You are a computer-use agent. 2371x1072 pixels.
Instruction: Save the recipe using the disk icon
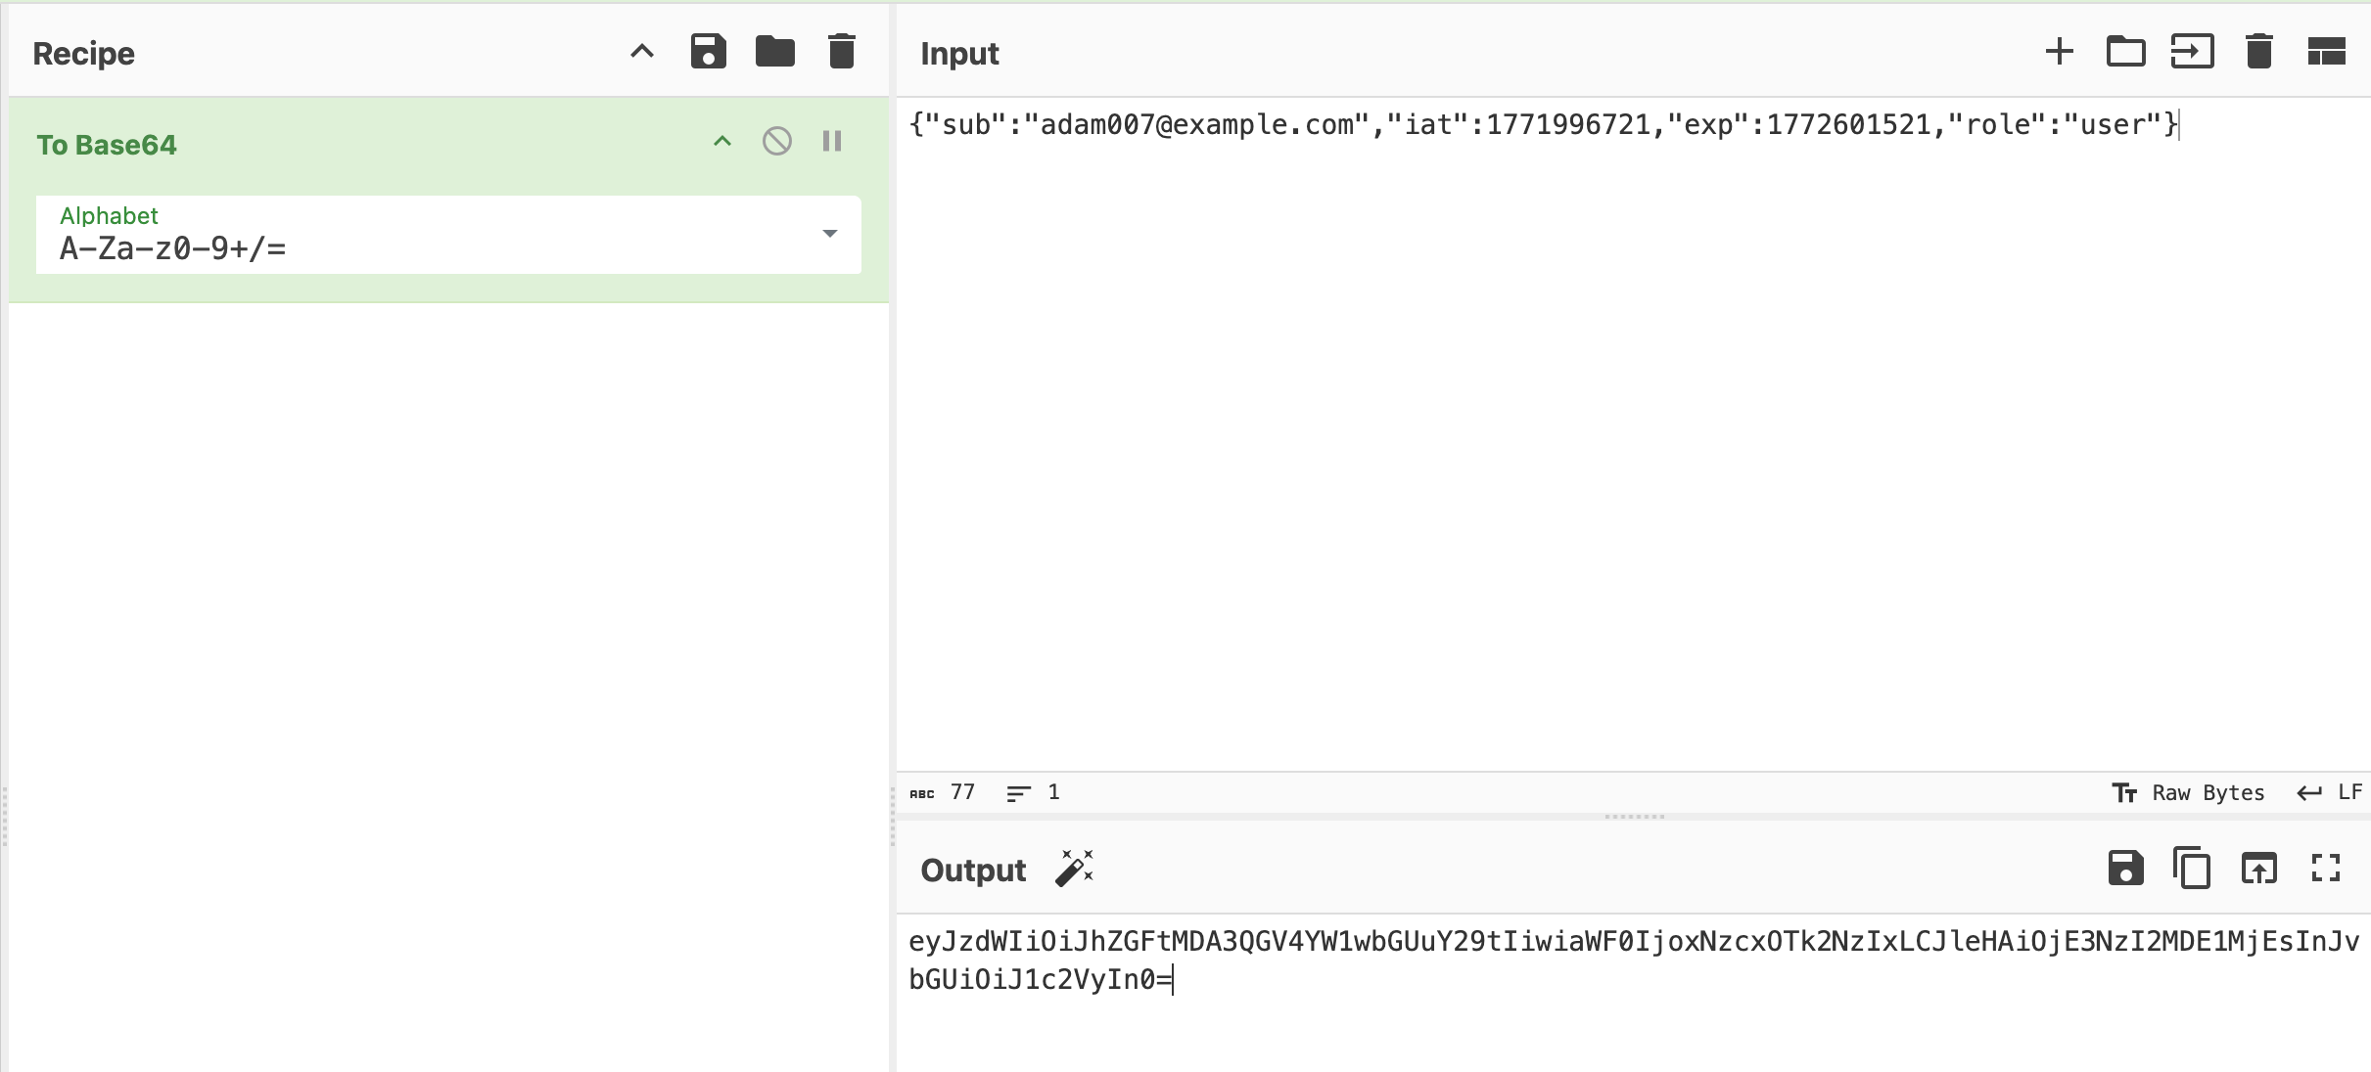point(708,52)
